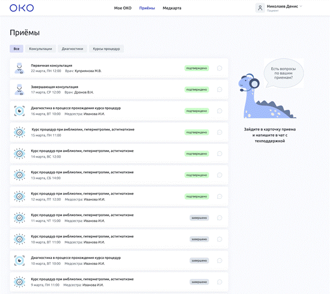Filter appointments by Диагностики
The width and height of the screenshot is (330, 294).
pyautogui.click(x=72, y=49)
